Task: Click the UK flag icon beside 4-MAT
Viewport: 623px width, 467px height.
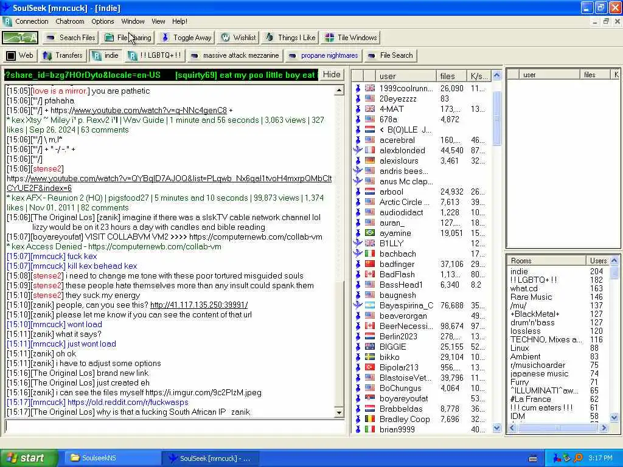Action: [x=370, y=109]
